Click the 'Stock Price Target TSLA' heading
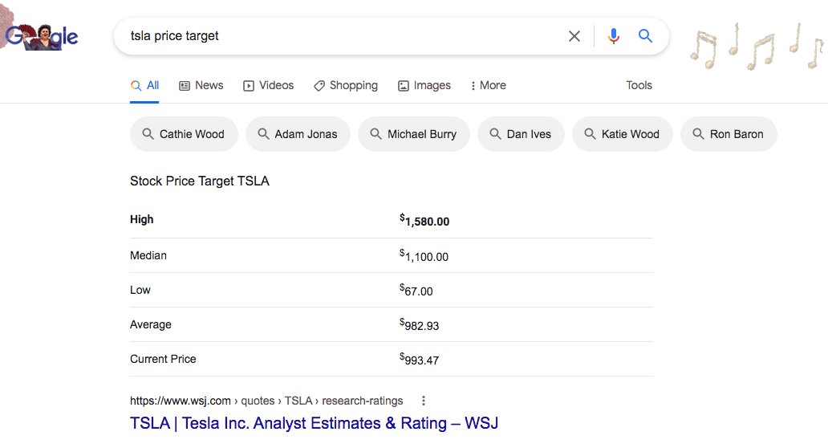The height and width of the screenshot is (448, 828). [x=200, y=181]
